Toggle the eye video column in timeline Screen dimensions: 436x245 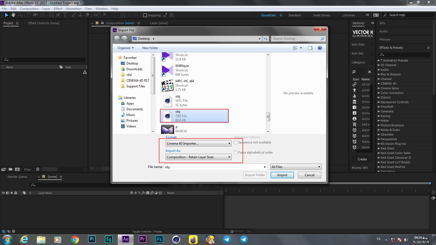pyautogui.click(x=4, y=193)
